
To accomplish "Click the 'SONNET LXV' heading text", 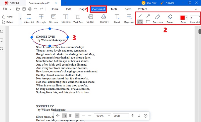I will (45, 106).
